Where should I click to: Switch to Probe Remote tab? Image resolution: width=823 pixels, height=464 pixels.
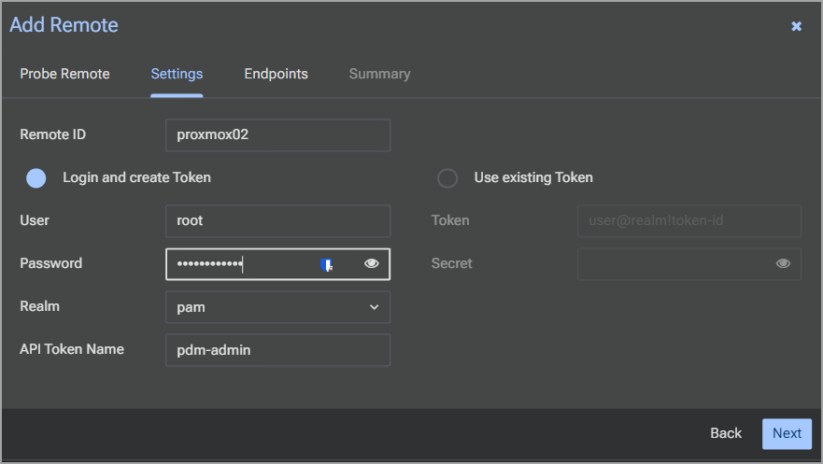coord(64,74)
